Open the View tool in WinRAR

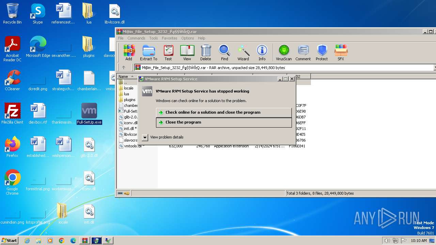187,53
